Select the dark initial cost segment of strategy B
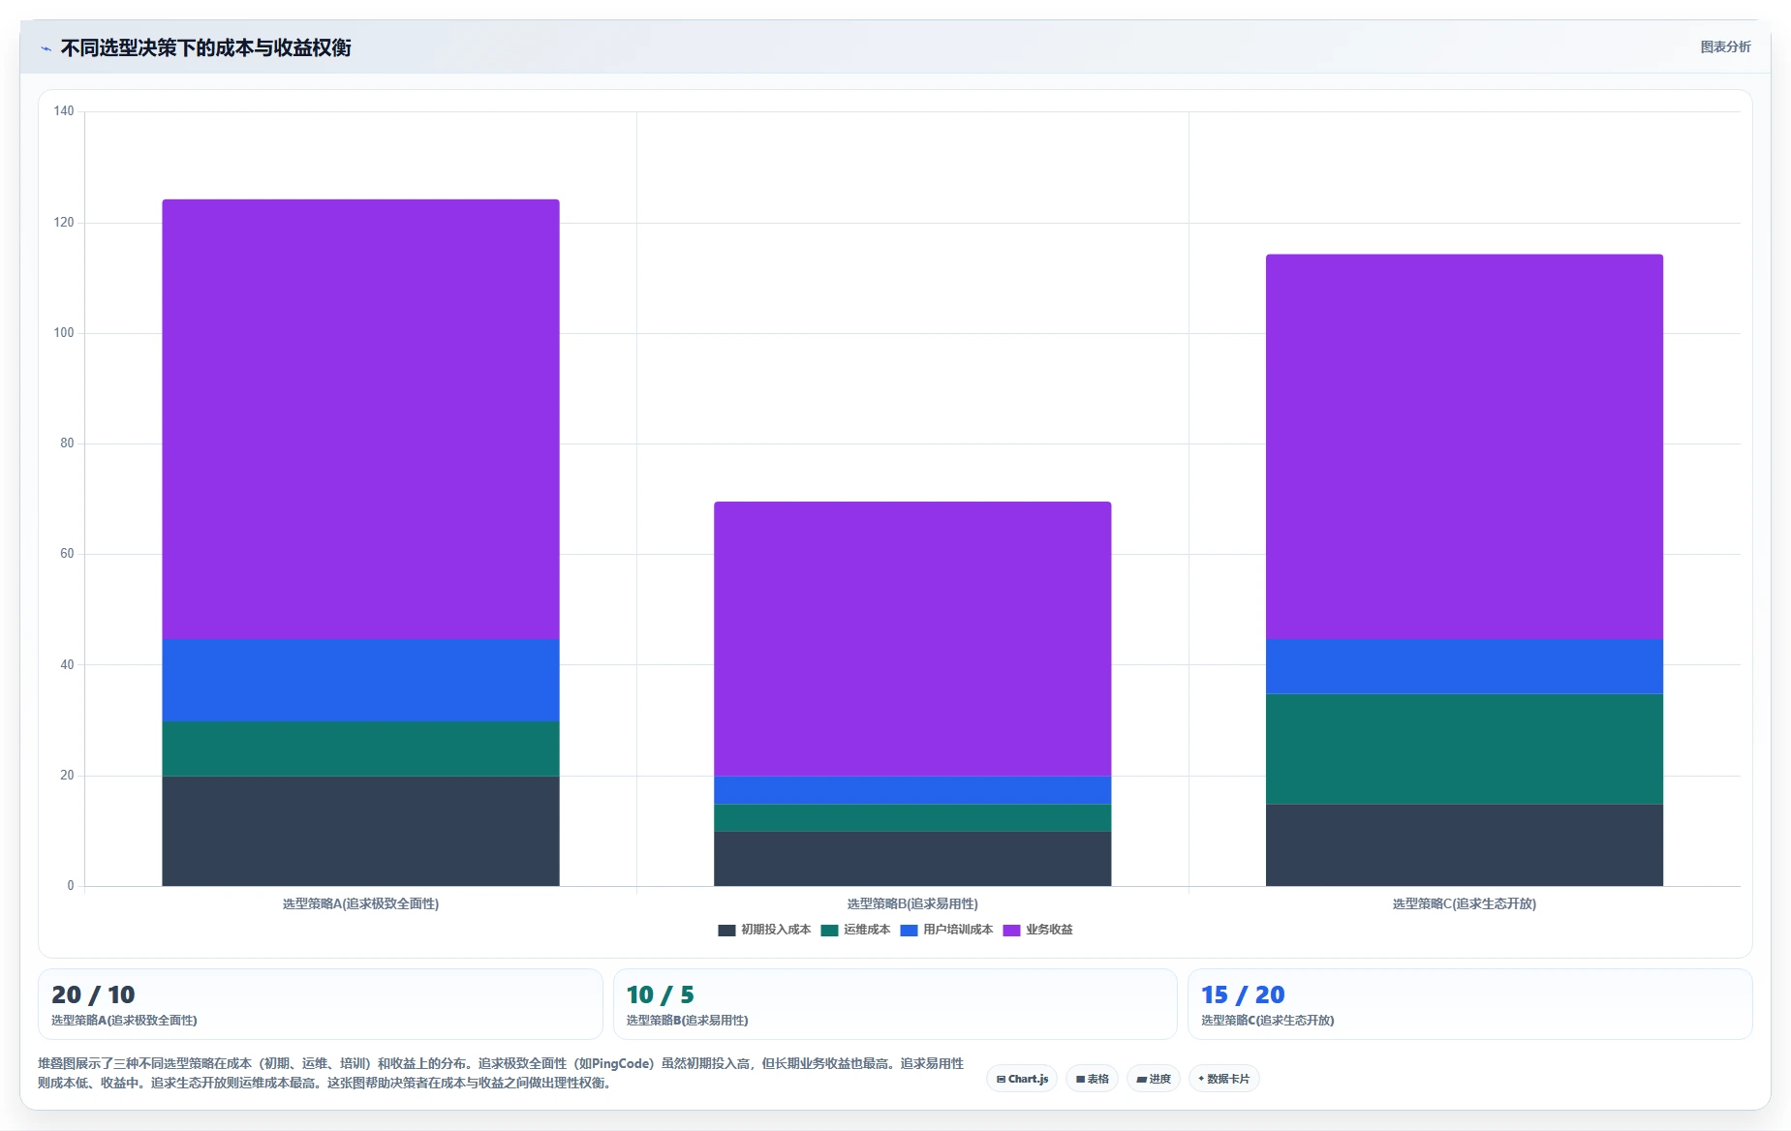The width and height of the screenshot is (1791, 1131). [x=912, y=859]
